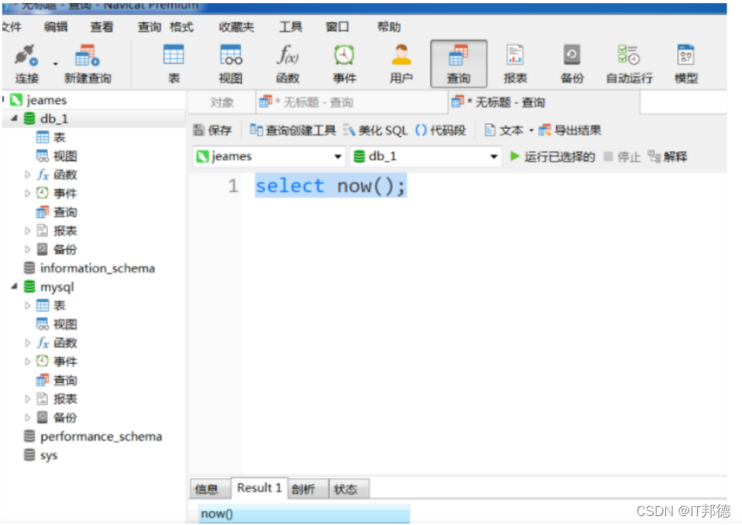This screenshot has height=525, width=742.
Task: Open the Help (帮助) menu
Action: click(388, 27)
